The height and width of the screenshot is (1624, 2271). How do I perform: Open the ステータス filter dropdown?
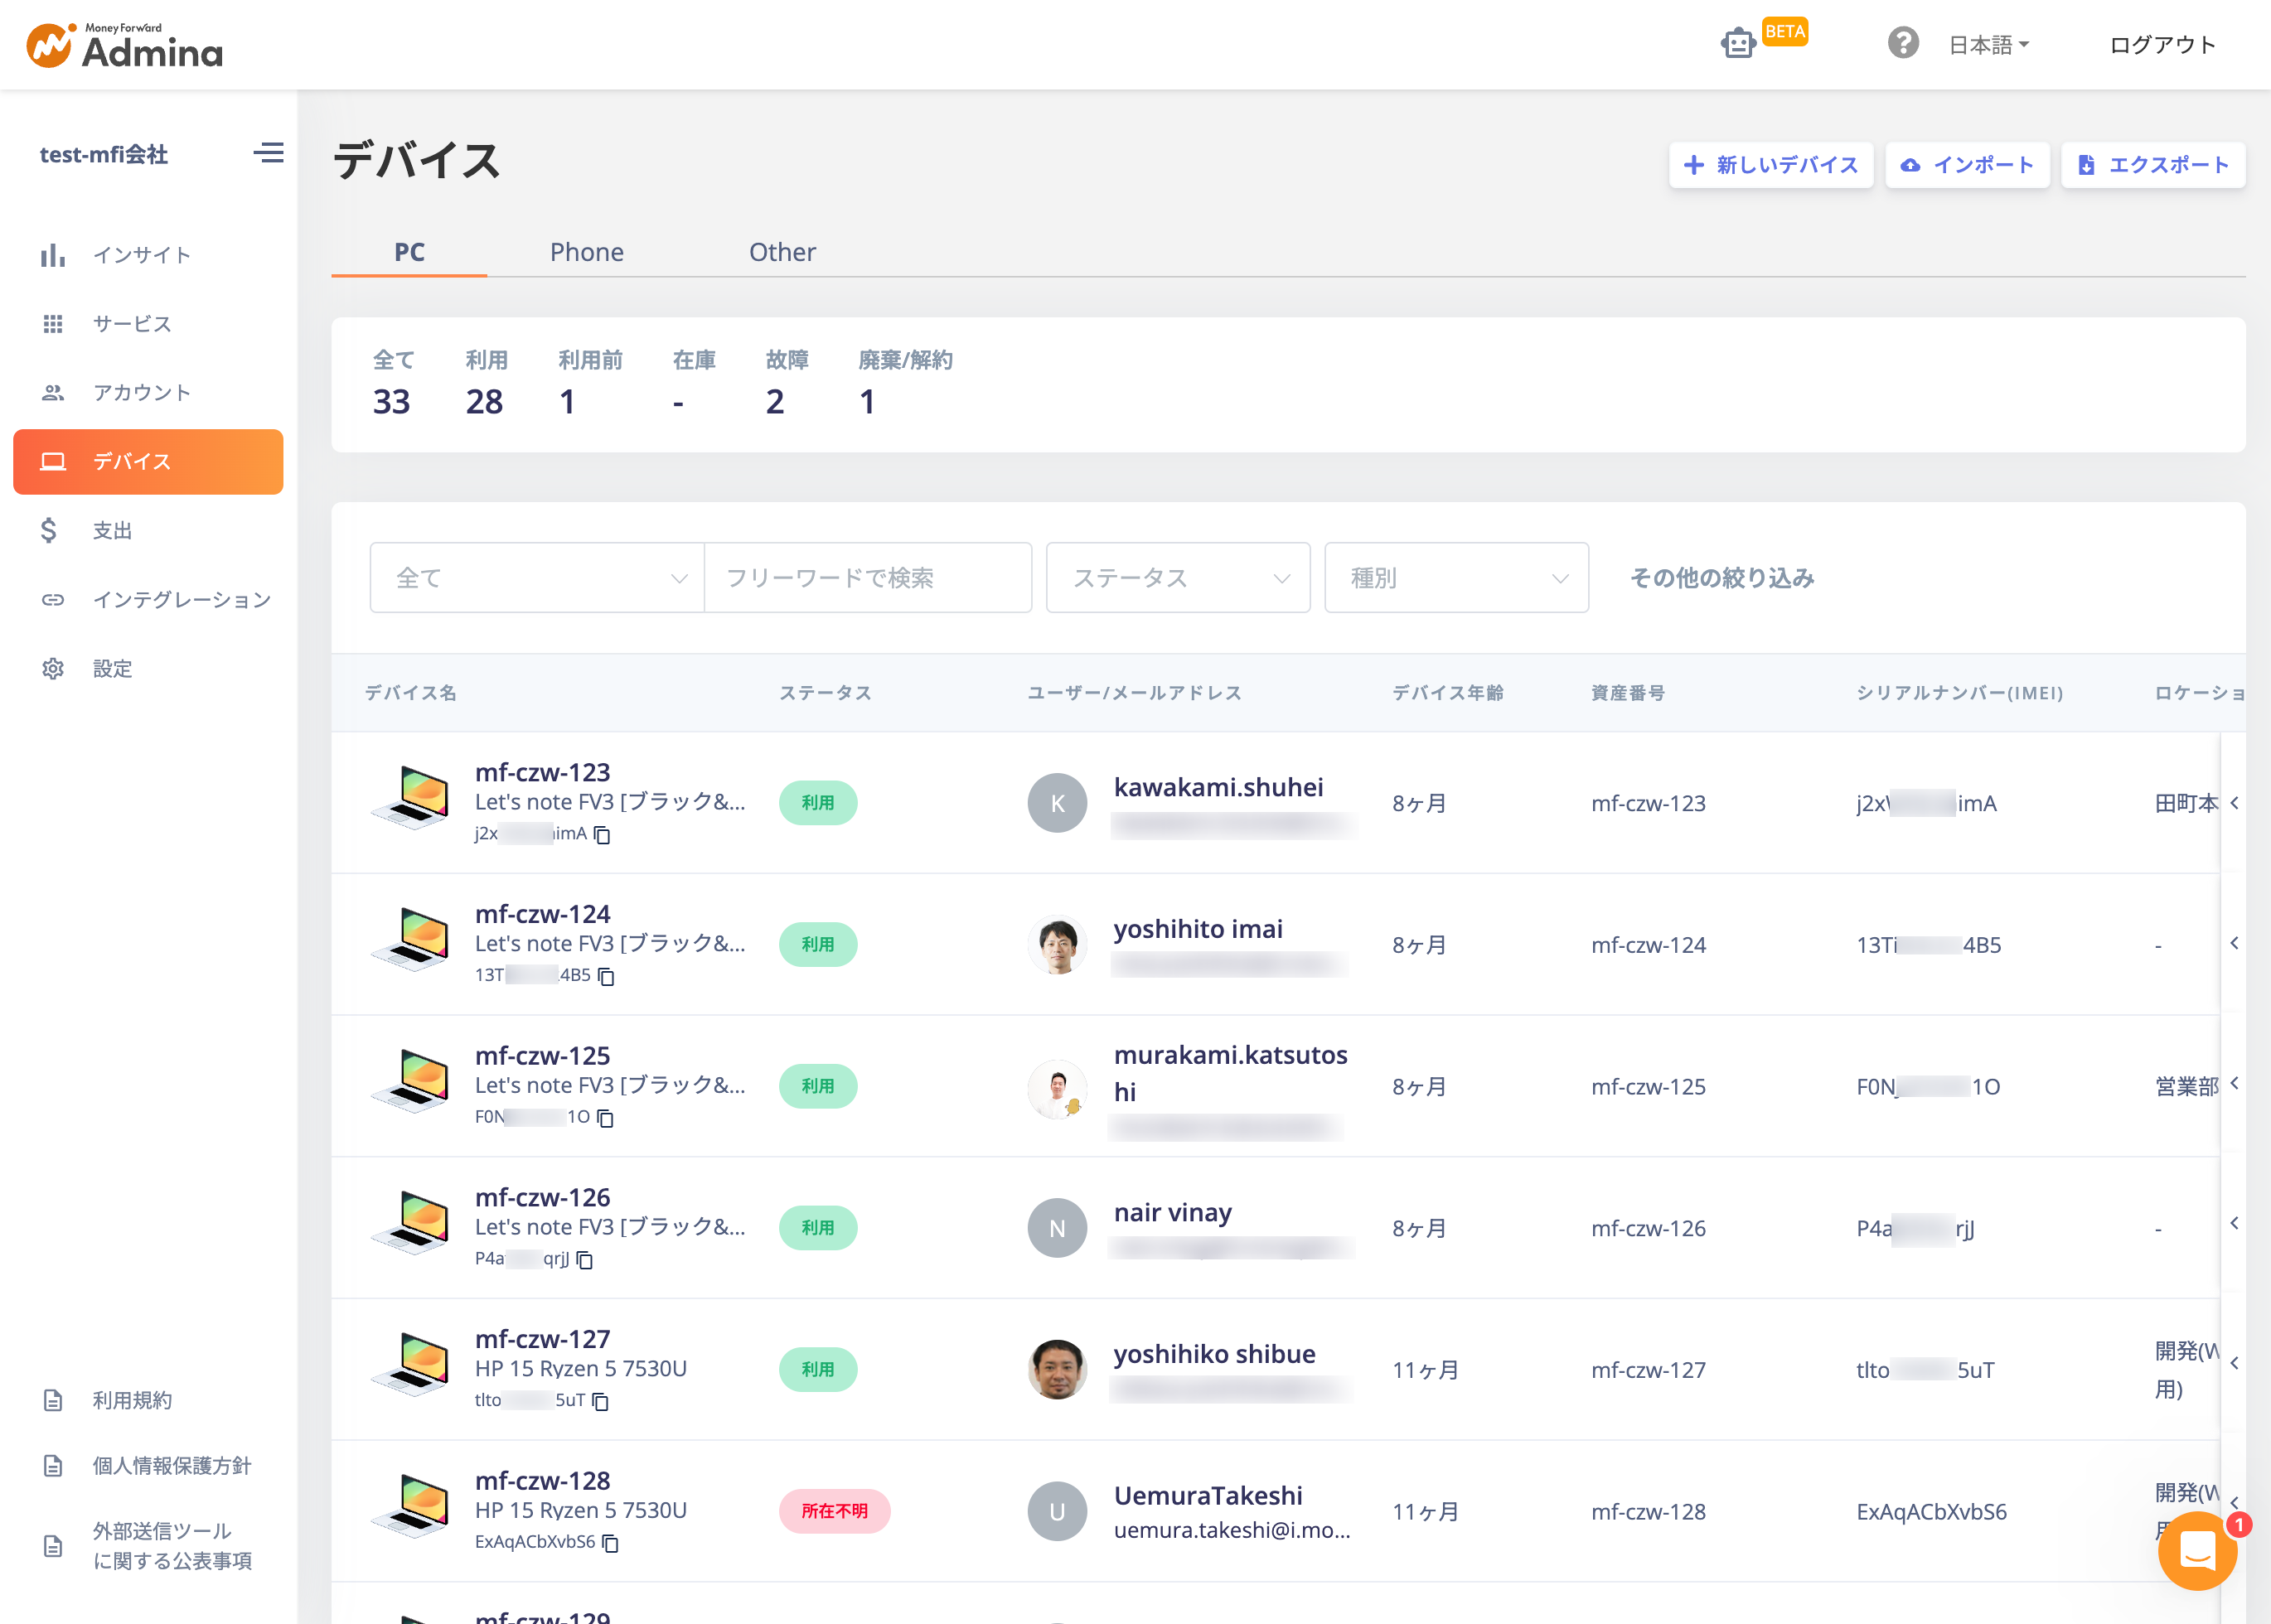click(1178, 577)
